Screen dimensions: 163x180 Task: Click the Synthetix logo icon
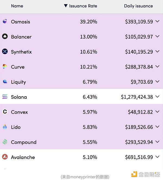point(5,51)
